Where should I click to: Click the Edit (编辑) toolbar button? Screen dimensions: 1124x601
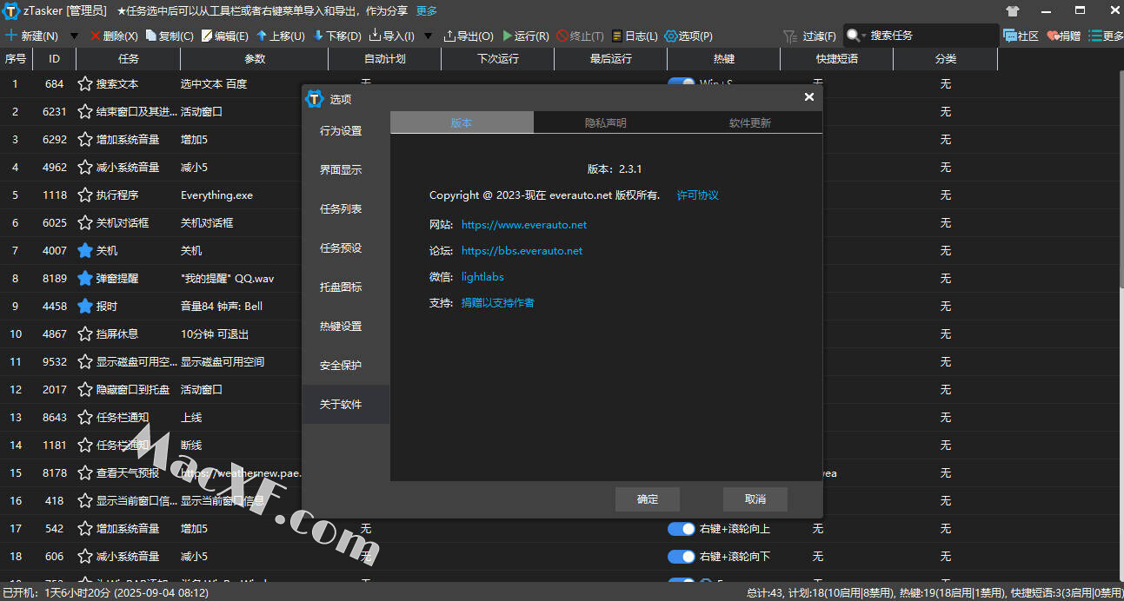(x=225, y=36)
